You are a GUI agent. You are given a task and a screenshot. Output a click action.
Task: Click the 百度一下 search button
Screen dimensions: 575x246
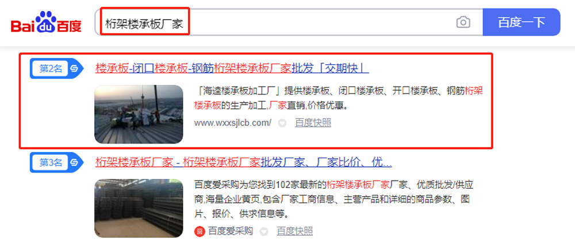click(521, 22)
